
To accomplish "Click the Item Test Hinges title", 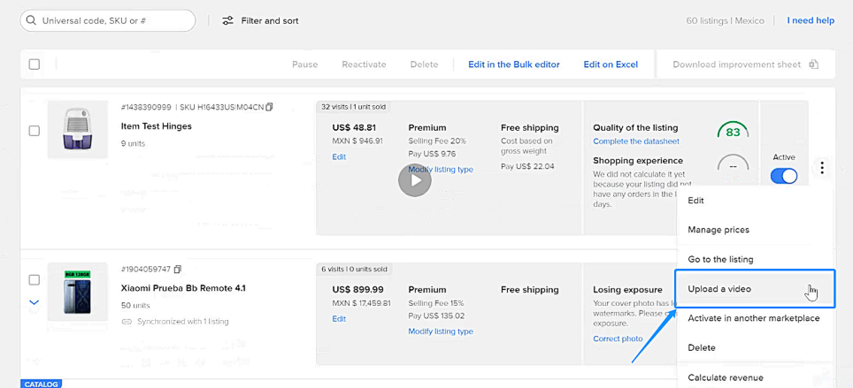I will coord(156,126).
